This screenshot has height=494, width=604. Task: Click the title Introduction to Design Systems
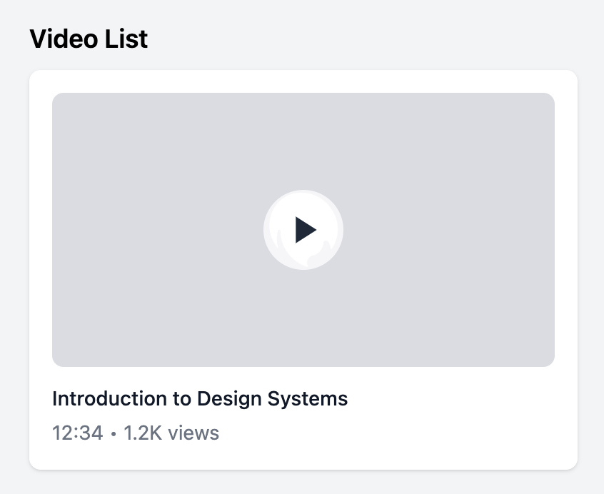pyautogui.click(x=200, y=398)
